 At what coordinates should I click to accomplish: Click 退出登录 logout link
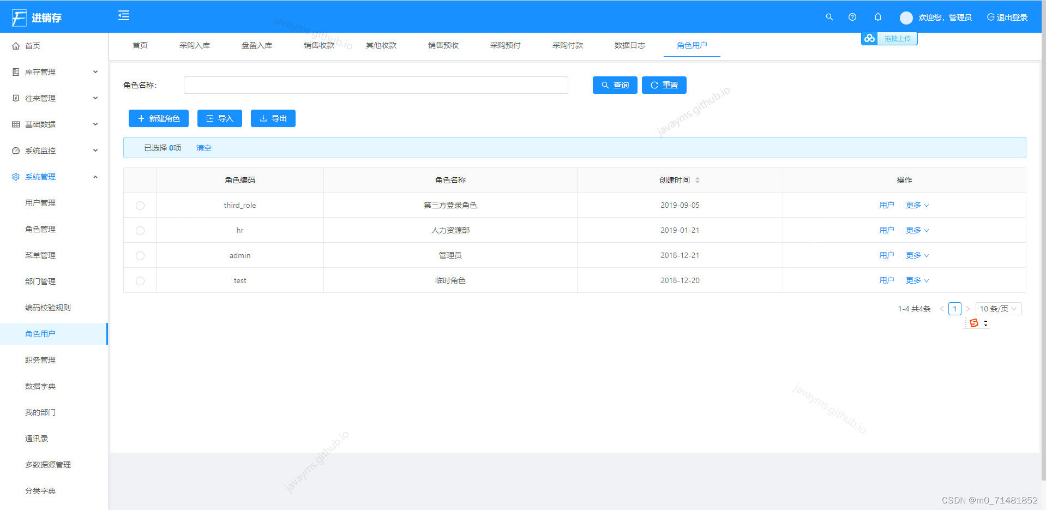coord(1007,17)
